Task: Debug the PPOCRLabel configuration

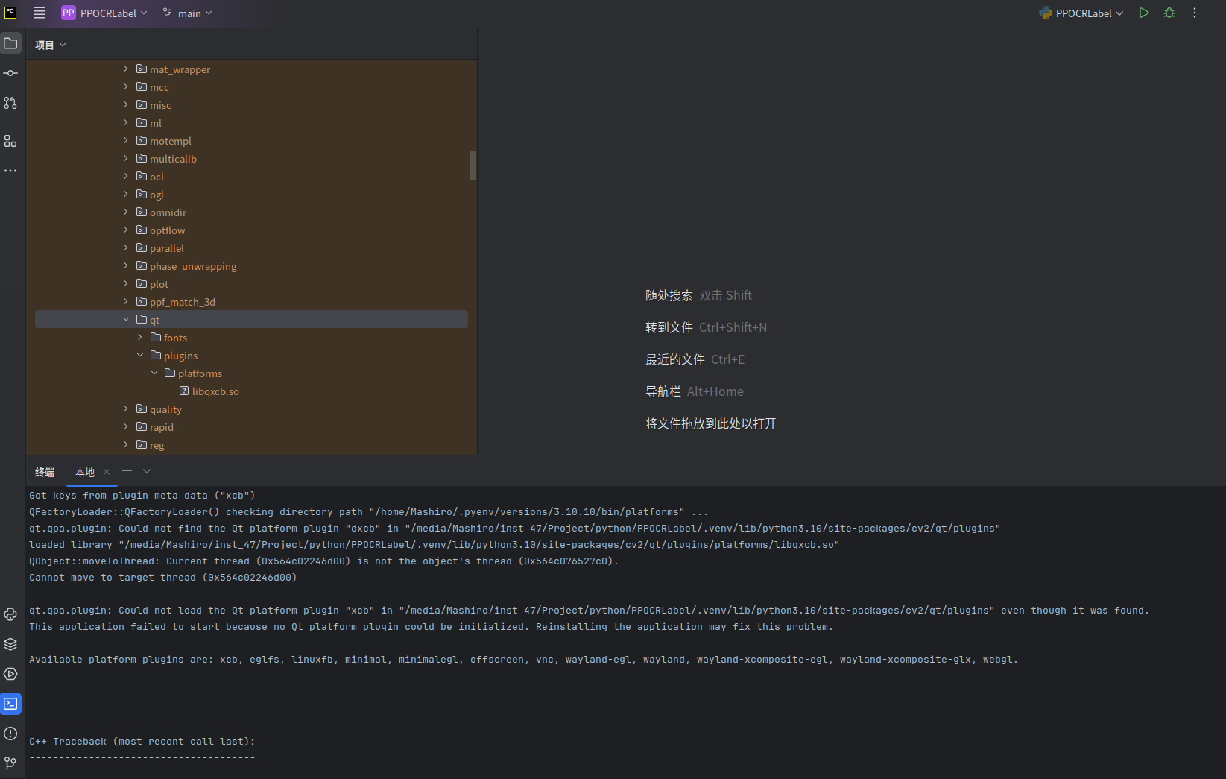Action: click(x=1169, y=13)
